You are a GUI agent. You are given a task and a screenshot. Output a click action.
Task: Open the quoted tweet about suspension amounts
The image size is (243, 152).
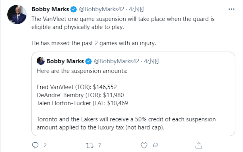tap(133, 94)
